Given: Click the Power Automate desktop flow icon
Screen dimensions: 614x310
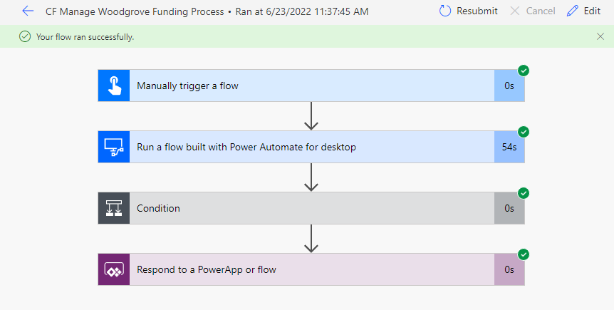Looking at the screenshot, I should 114,147.
